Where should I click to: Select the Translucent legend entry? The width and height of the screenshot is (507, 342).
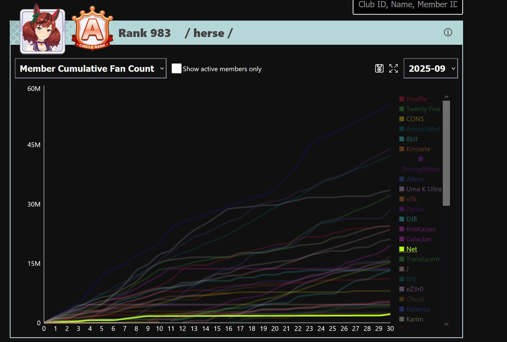[419, 259]
